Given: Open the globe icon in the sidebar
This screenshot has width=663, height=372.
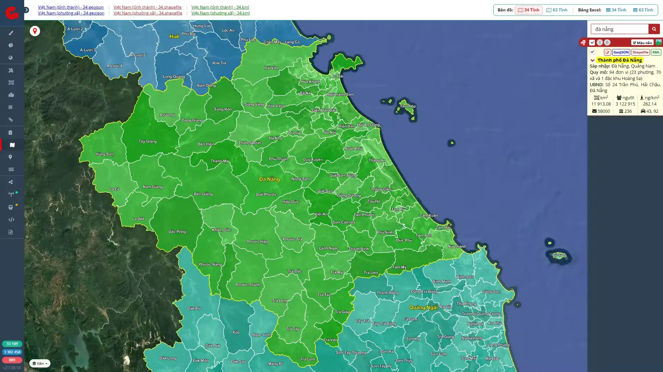Looking at the screenshot, I should click(11, 58).
